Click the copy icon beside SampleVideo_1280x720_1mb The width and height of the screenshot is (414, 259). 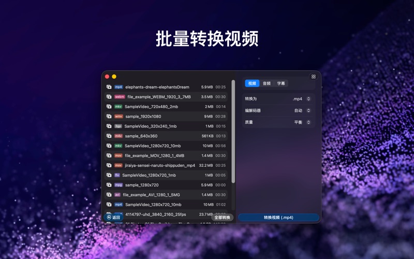109,175
